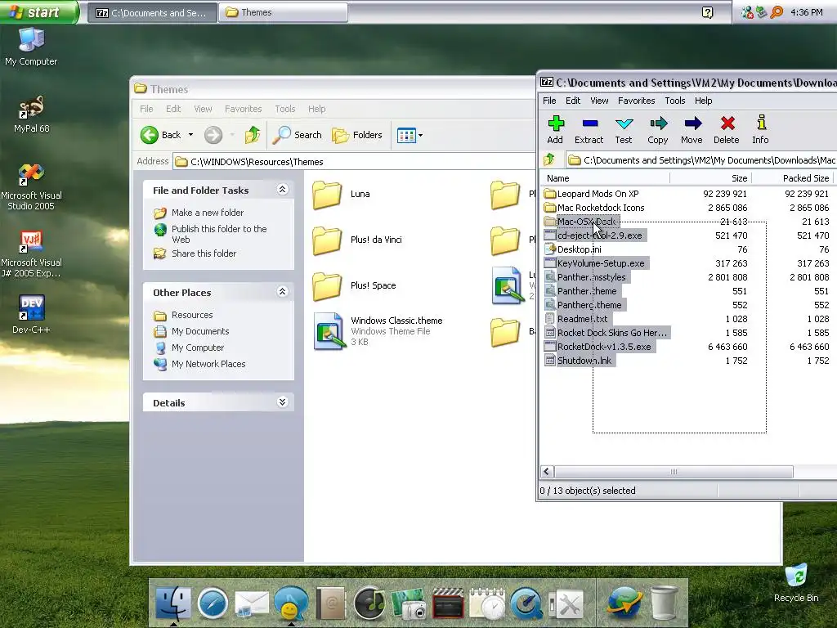The image size is (837, 628).
Task: Open the Finder icon in the dock
Action: (173, 603)
